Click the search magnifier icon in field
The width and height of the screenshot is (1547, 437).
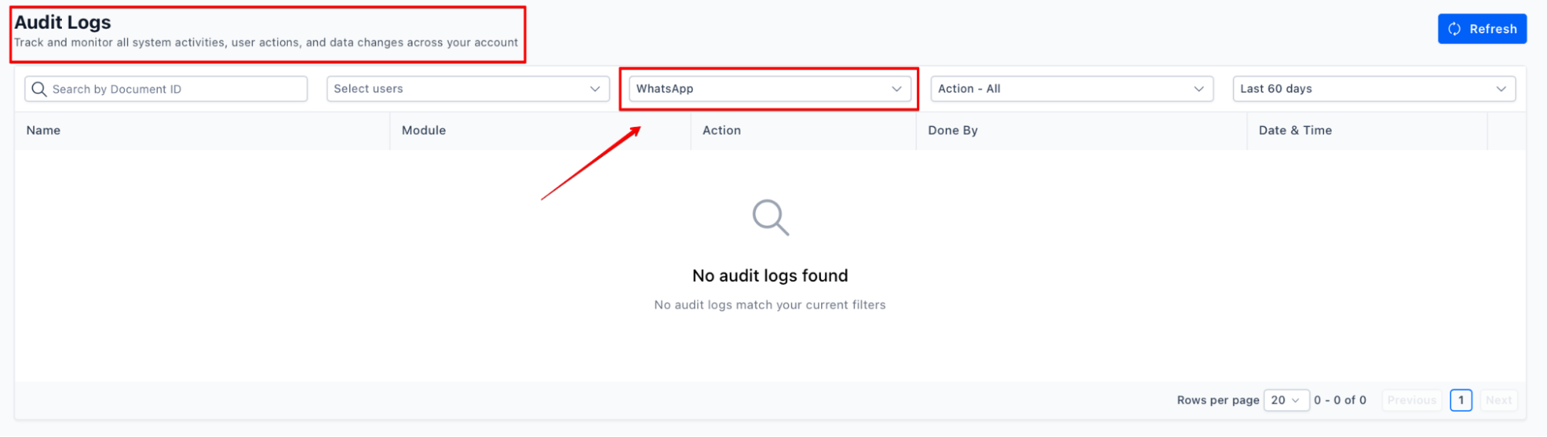pos(39,89)
